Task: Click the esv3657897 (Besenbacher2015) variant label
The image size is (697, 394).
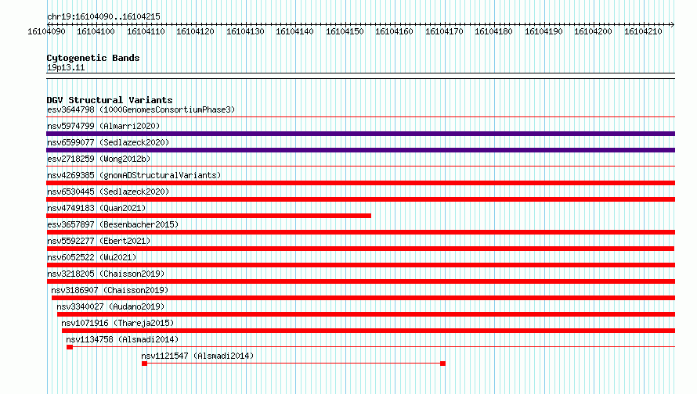Action: 113,224
